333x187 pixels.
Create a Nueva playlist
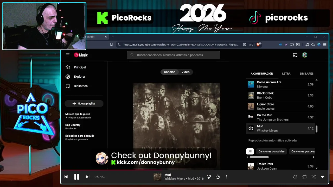click(x=84, y=103)
